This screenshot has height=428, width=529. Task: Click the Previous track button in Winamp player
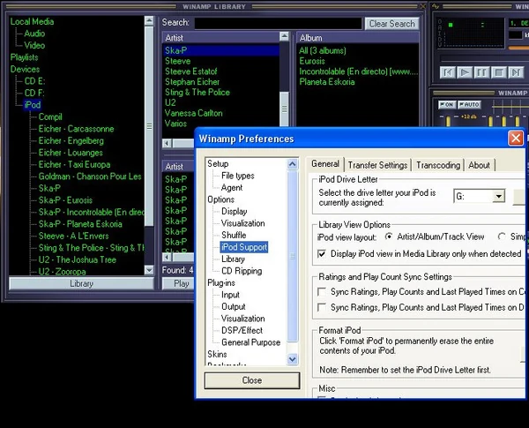(447, 72)
